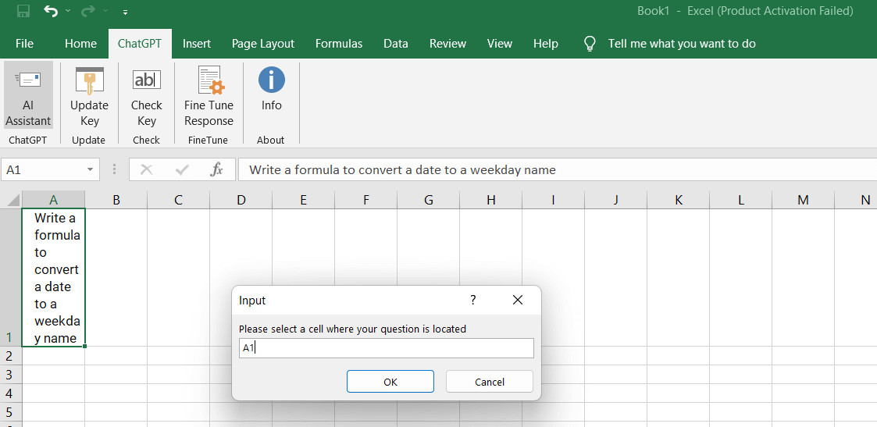Click the Input dialog help question mark
This screenshot has width=877, height=427.
click(x=473, y=300)
